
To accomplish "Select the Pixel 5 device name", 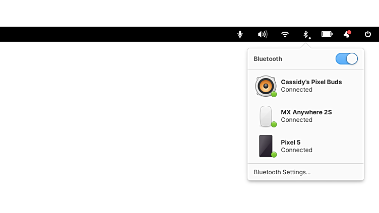I will tap(290, 142).
